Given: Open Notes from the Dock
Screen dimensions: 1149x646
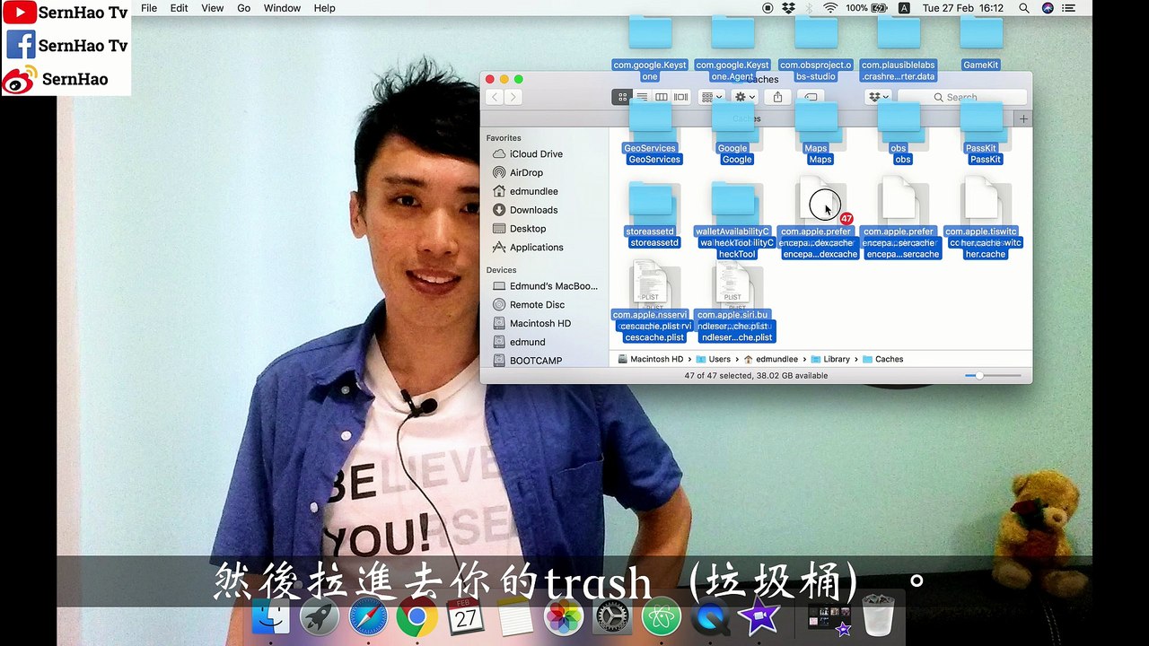Looking at the screenshot, I should pyautogui.click(x=514, y=617).
